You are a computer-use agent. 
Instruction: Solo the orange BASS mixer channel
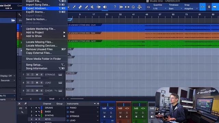tap(127, 113)
